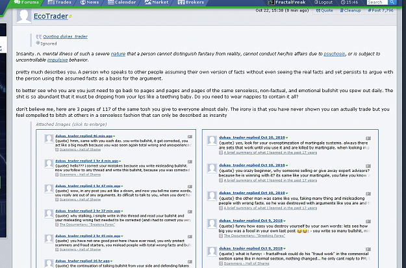
Task: Click the 'psychosis' hyperlink
Action: [x=335, y=54]
